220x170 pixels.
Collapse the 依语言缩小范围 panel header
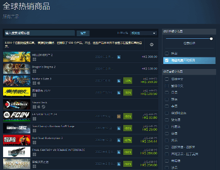pyautogui.click(x=189, y=72)
